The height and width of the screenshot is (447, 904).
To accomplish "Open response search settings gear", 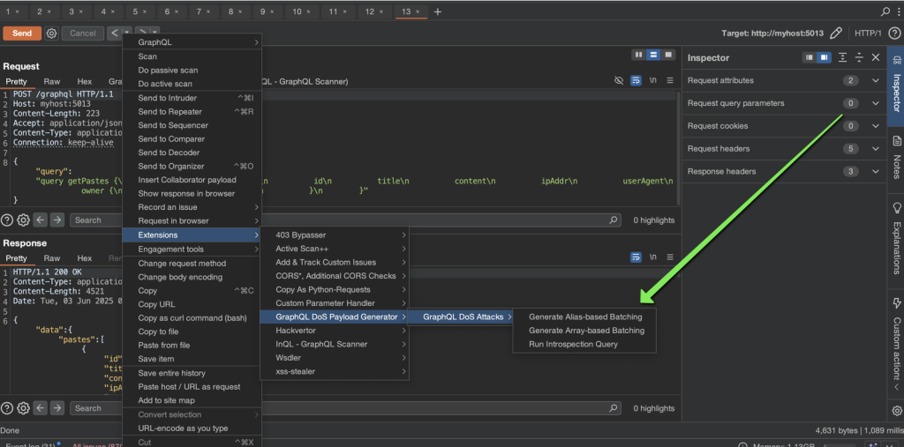I will click(24, 408).
